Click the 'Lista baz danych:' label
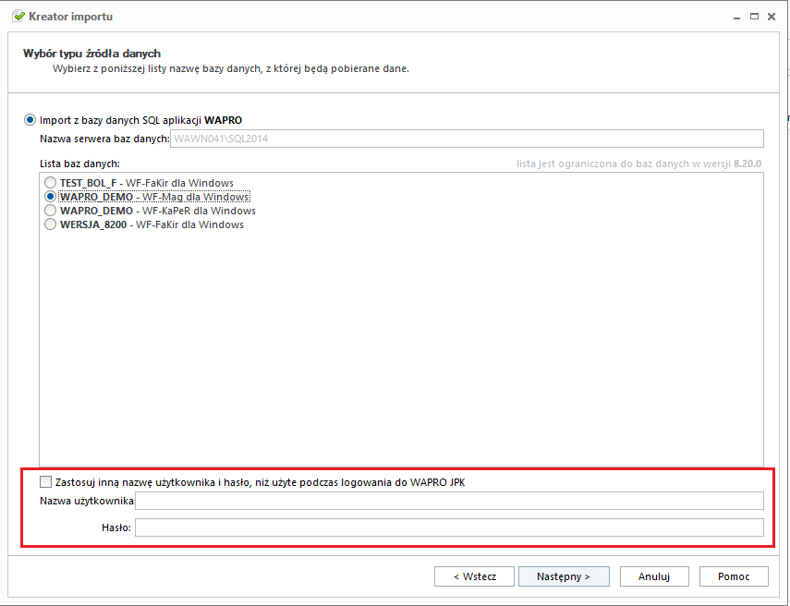The image size is (790, 606). (79, 164)
